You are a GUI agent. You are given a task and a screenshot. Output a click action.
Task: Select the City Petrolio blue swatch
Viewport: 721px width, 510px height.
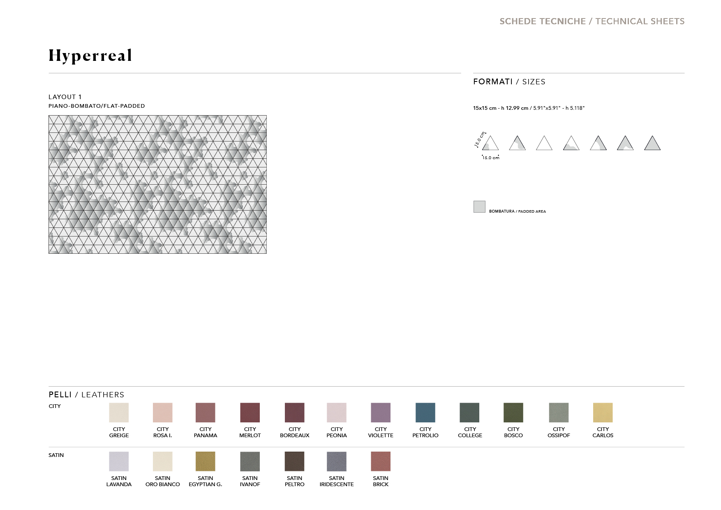(425, 413)
